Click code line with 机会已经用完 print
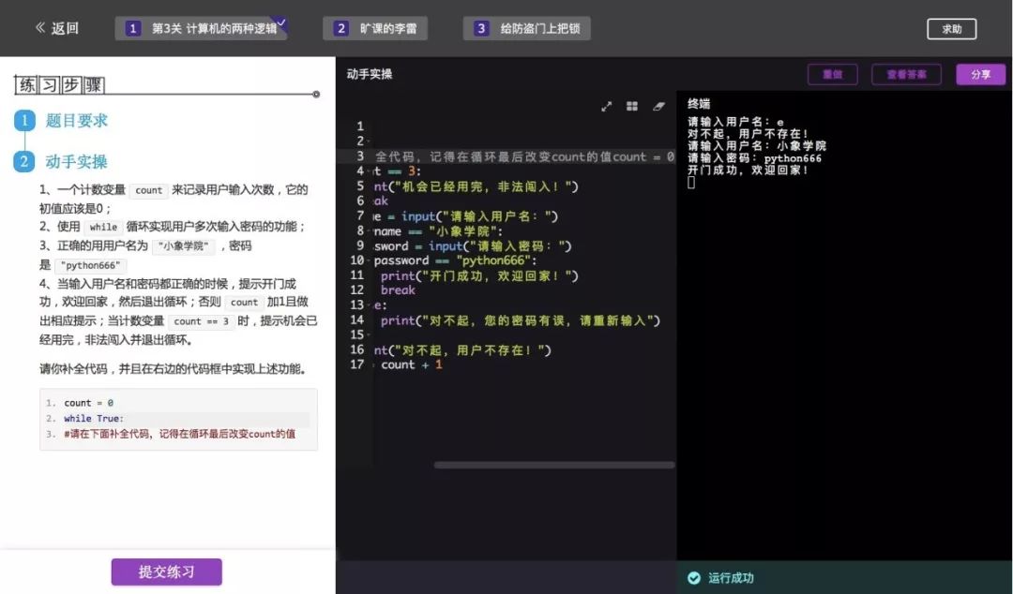This screenshot has width=1013, height=594. coord(476,186)
